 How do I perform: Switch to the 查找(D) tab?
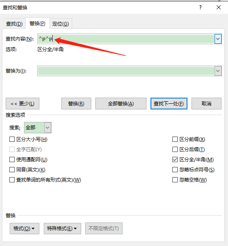[14, 24]
